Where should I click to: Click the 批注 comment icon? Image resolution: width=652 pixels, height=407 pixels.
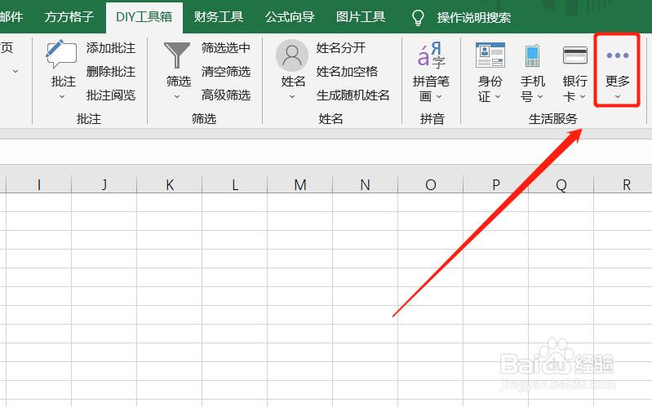(61, 54)
